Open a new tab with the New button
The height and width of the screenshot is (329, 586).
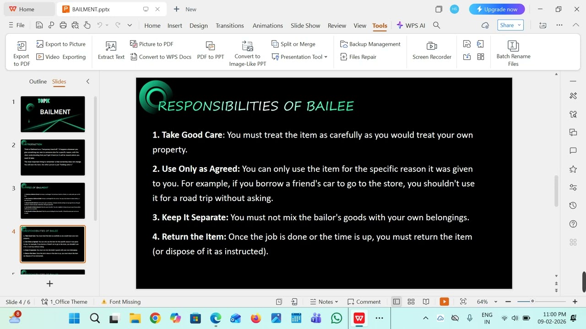[185, 9]
